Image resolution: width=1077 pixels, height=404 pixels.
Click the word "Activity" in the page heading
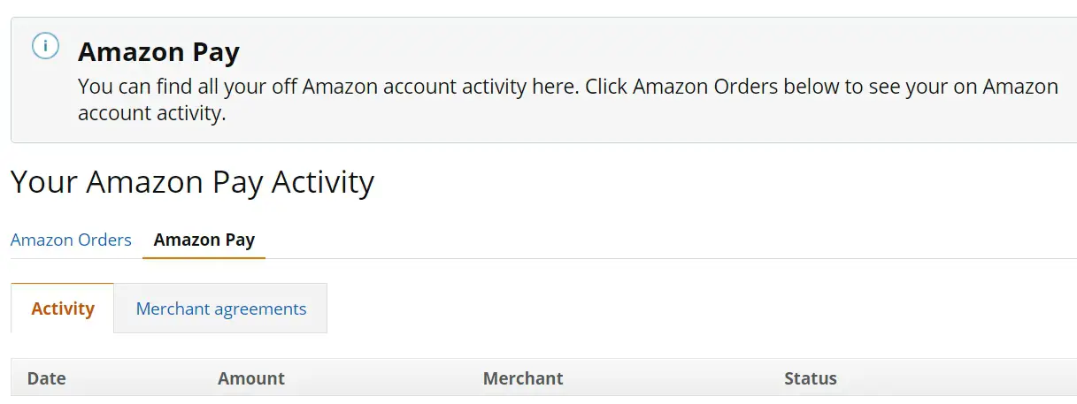click(322, 182)
